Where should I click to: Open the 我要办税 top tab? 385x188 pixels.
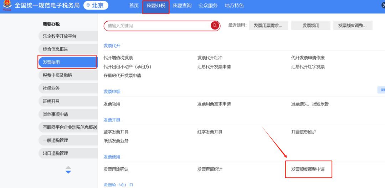tap(156, 6)
